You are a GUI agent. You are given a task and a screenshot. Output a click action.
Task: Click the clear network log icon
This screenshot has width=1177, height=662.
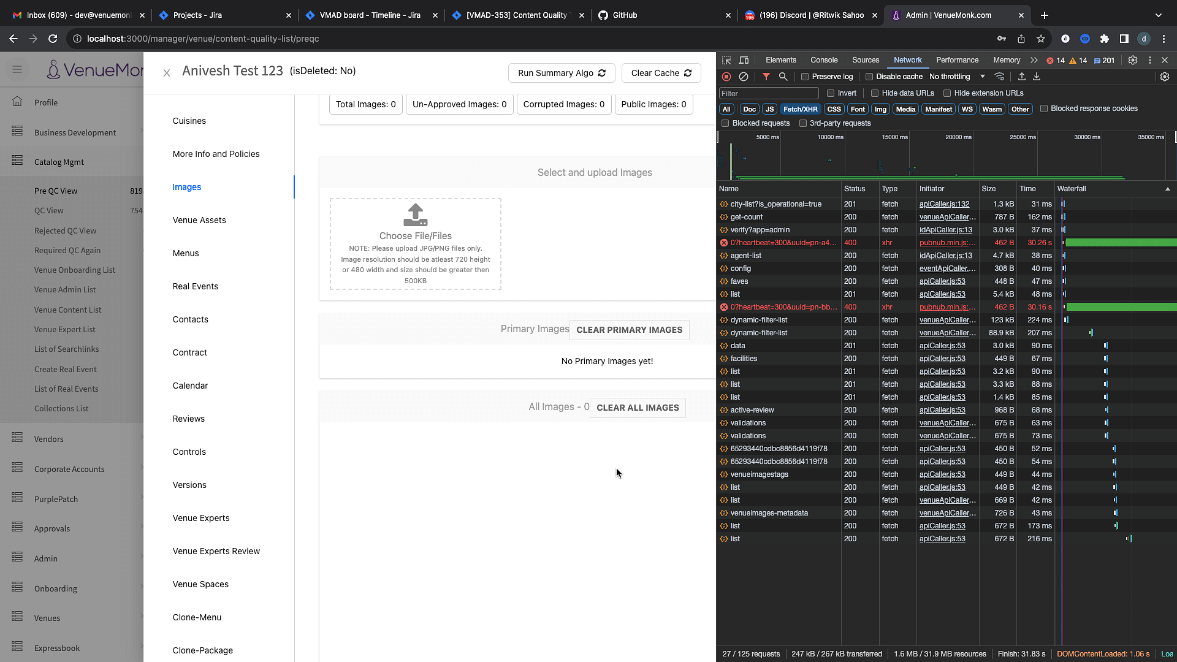click(744, 76)
